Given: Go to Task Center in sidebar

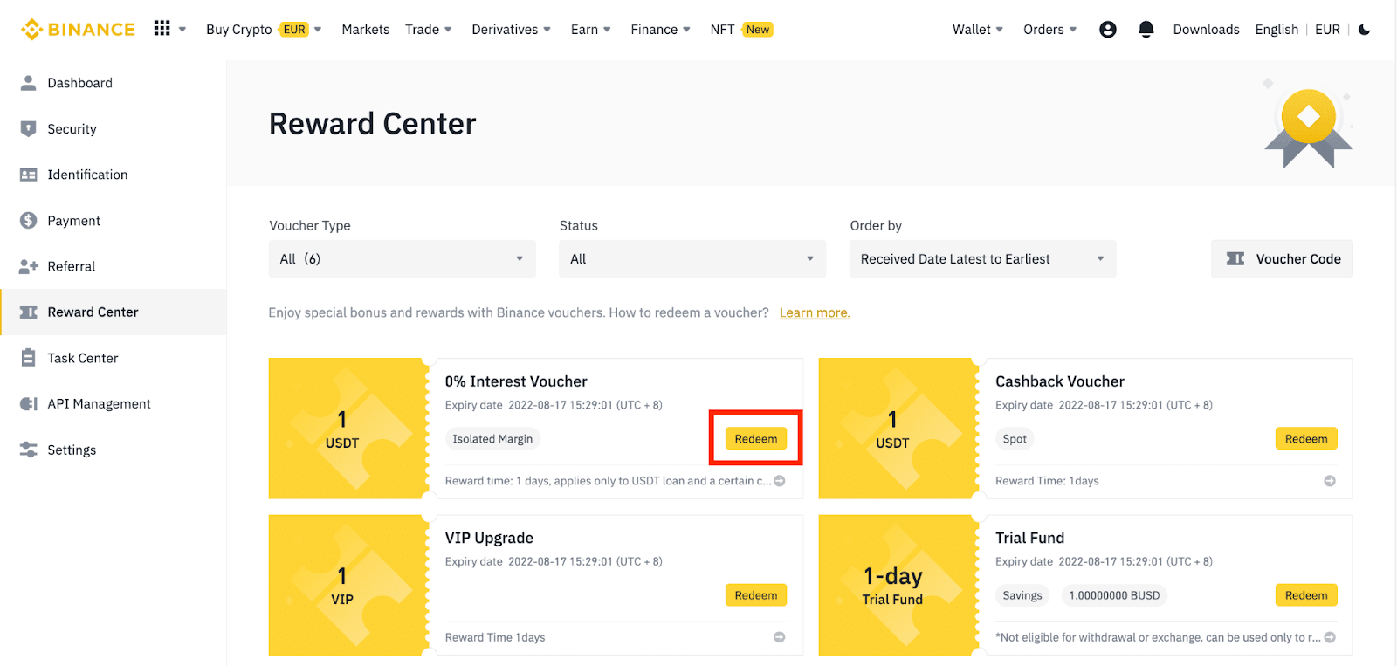Looking at the screenshot, I should (x=114, y=358).
